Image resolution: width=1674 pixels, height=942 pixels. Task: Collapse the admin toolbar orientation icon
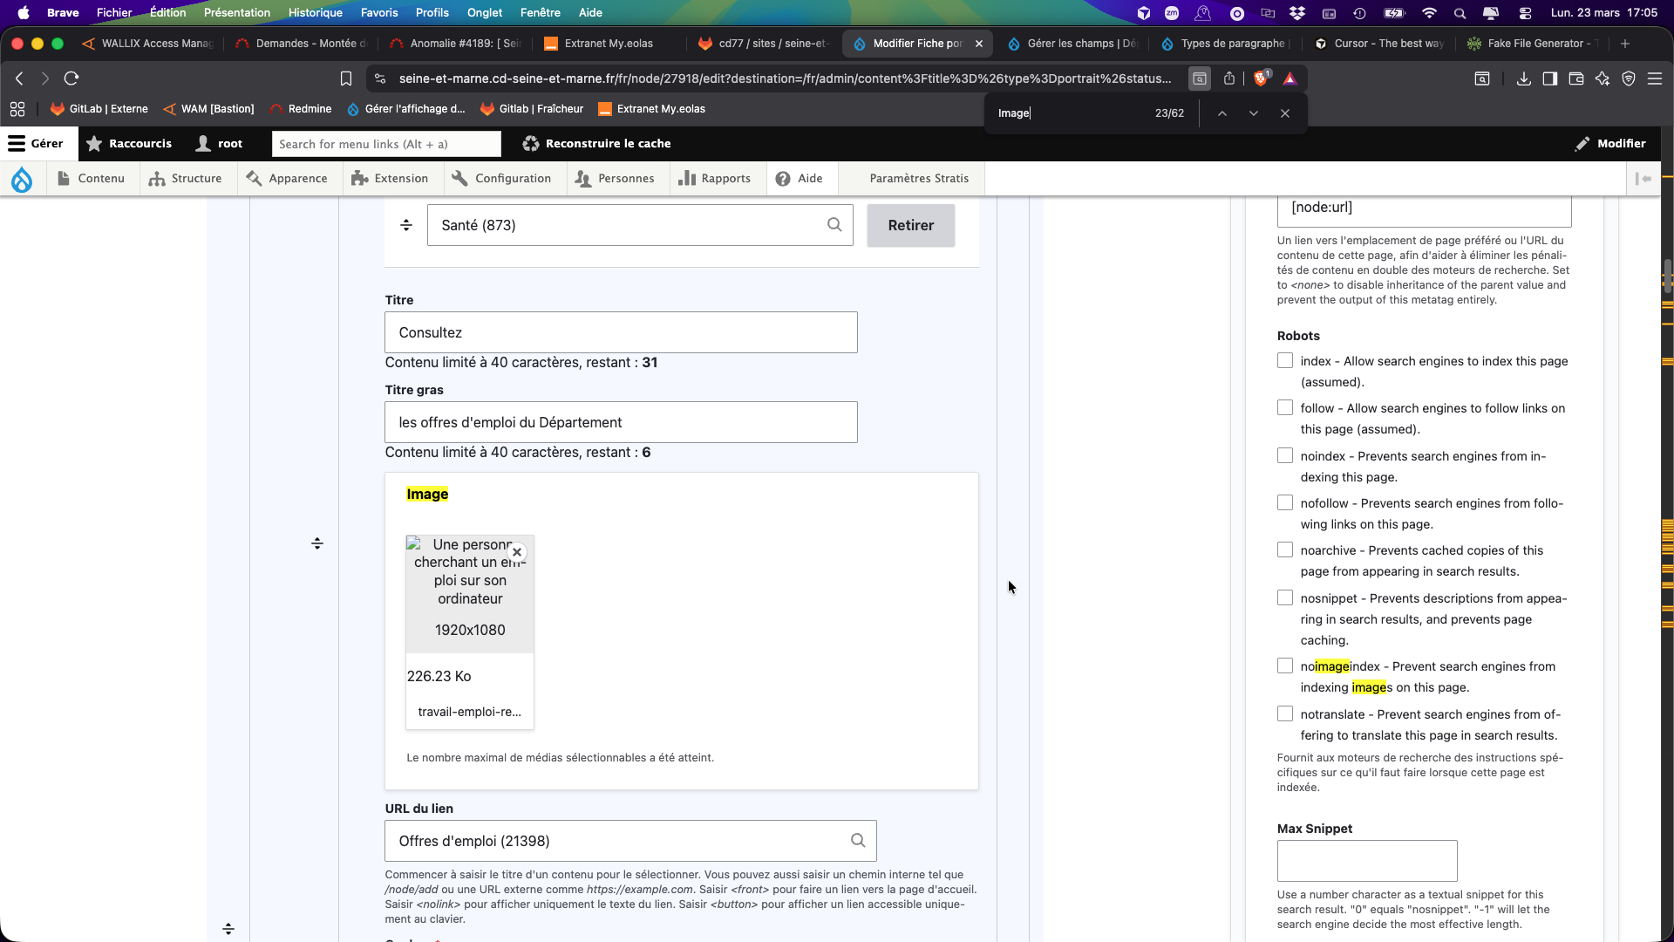pyautogui.click(x=1643, y=179)
